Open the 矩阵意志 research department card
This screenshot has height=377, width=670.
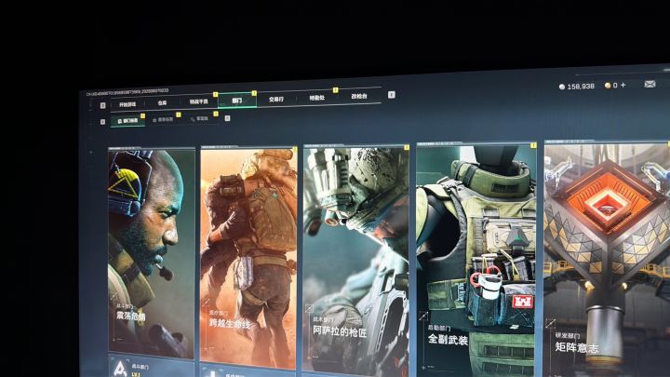607,259
